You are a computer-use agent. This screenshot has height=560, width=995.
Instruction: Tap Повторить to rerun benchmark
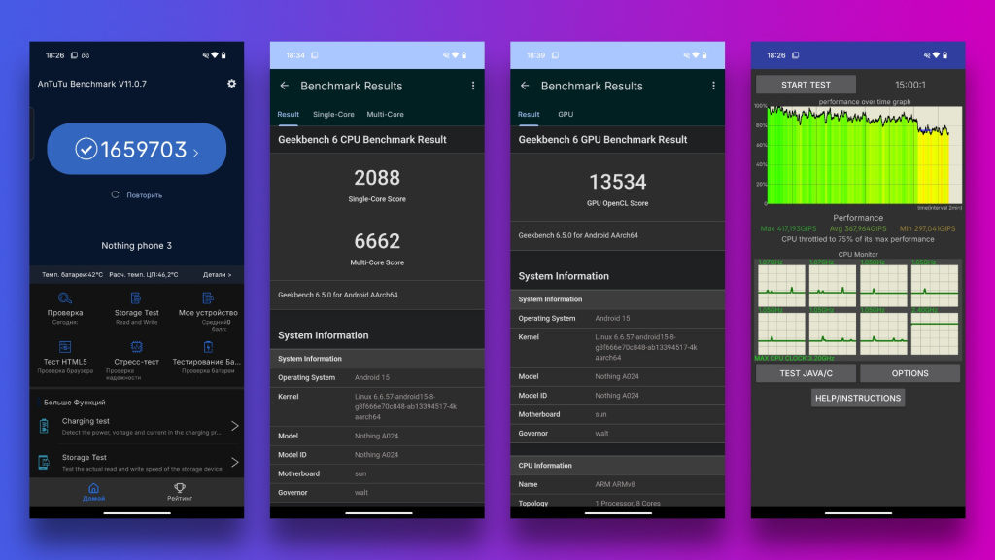137,195
